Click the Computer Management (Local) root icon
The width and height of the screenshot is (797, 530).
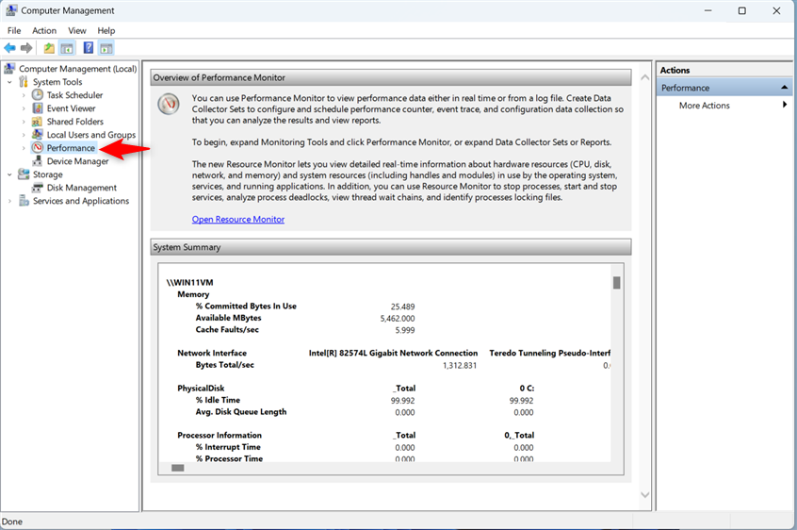pos(9,68)
